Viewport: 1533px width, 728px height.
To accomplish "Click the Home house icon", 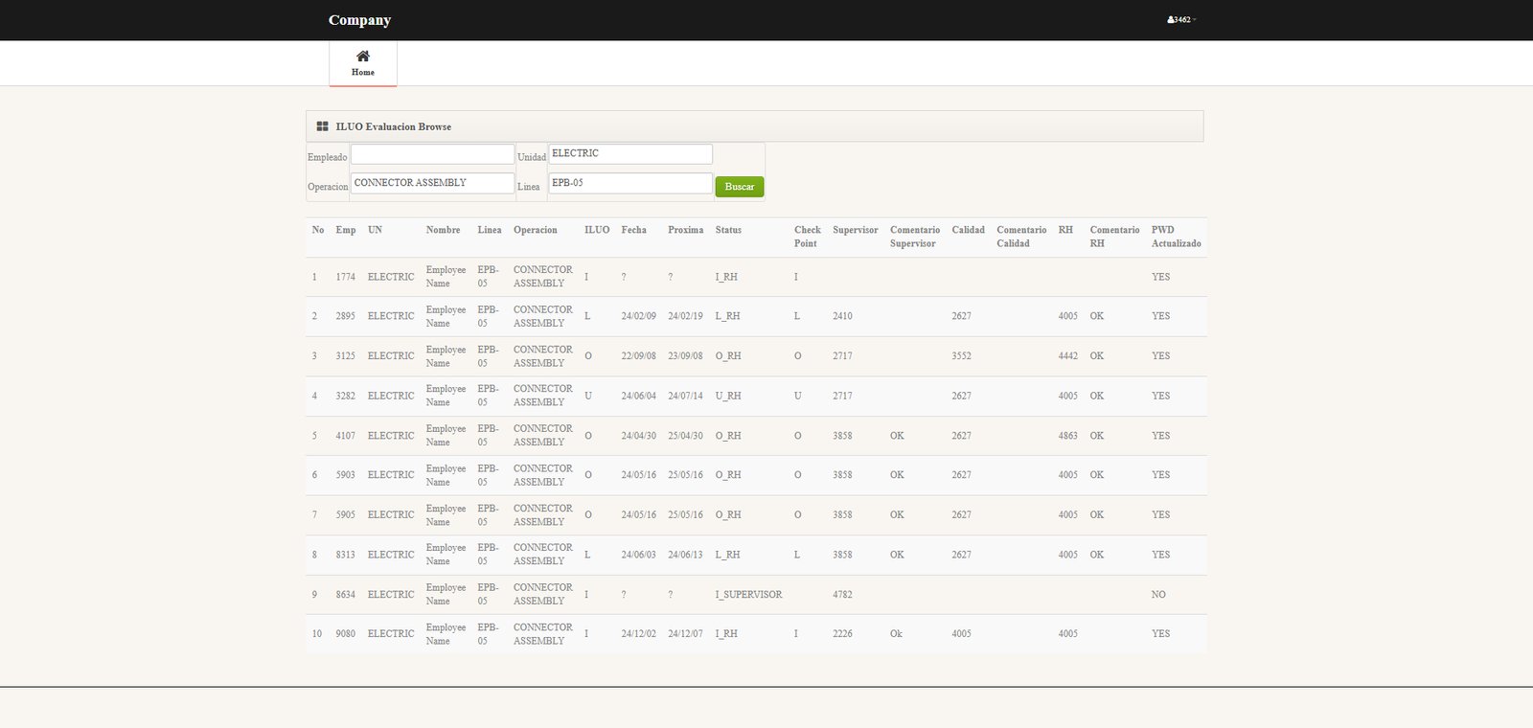I will point(363,56).
